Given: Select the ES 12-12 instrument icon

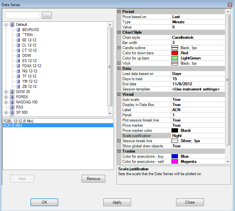Looking at the screenshot, I should click(18, 61).
